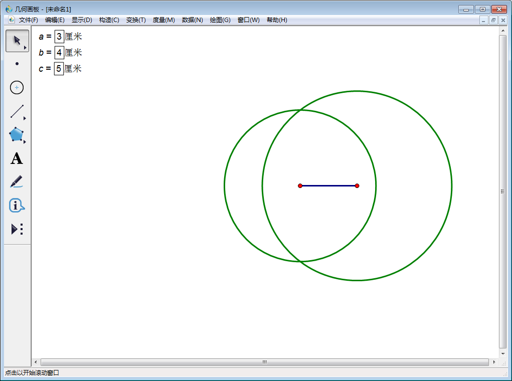
Task: Click the value box for parameter c
Action: point(59,69)
